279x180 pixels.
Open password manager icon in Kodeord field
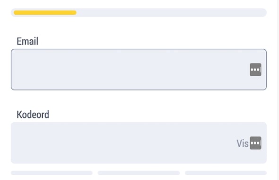pyautogui.click(x=255, y=143)
